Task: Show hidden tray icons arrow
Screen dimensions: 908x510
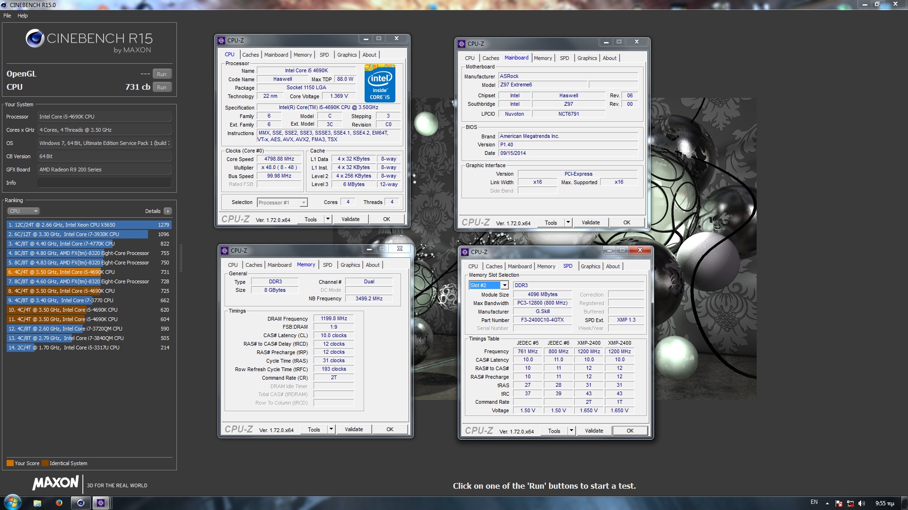Action: pos(827,503)
